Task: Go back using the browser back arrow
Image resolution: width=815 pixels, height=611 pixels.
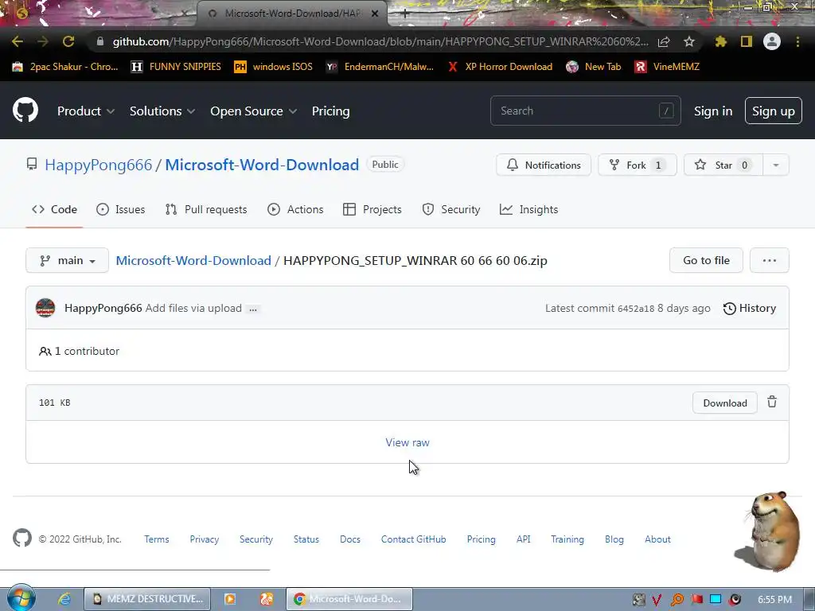Action: pyautogui.click(x=18, y=41)
